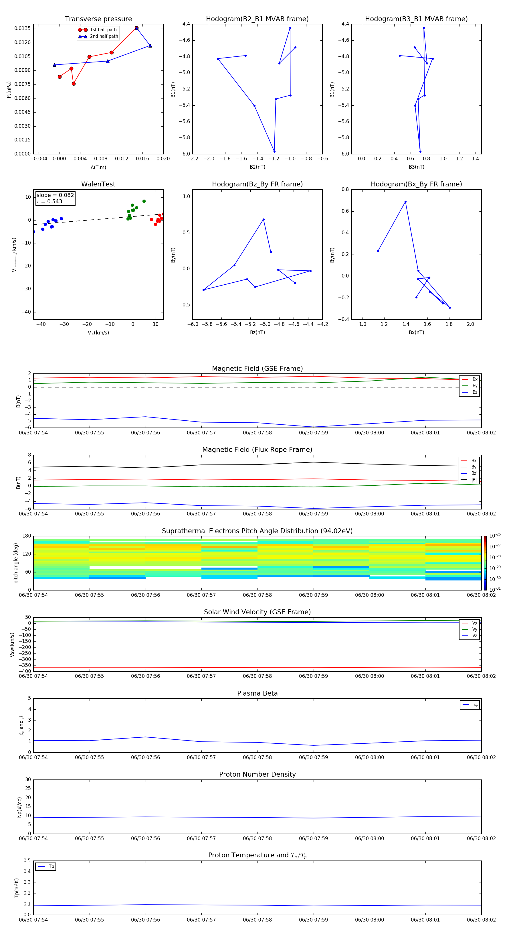Click the "A(T·m)" x-axis label
This screenshot has height=945, width=515.
(x=98, y=167)
